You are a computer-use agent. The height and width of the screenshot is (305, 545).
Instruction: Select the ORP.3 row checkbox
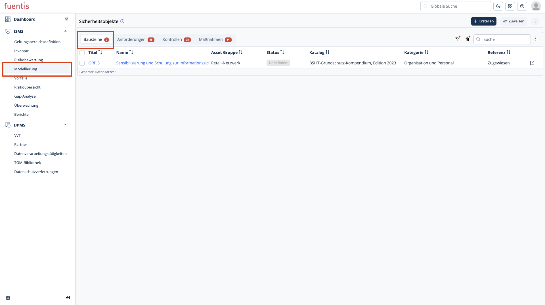82,63
